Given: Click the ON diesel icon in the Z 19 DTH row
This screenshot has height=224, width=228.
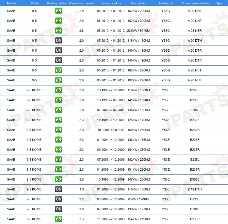Looking at the screenshot, I should (x=59, y=189).
